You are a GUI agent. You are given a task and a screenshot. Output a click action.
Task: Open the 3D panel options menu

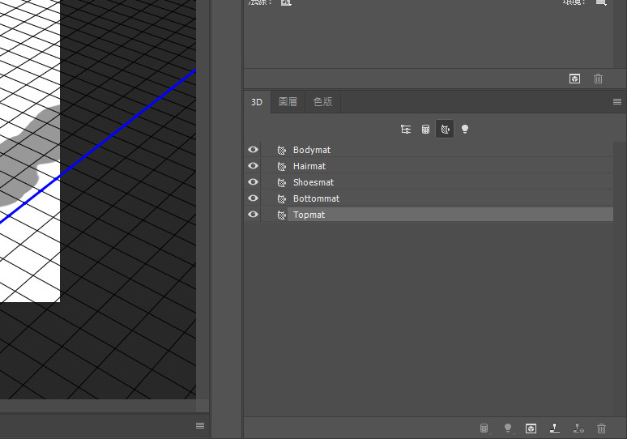(617, 102)
